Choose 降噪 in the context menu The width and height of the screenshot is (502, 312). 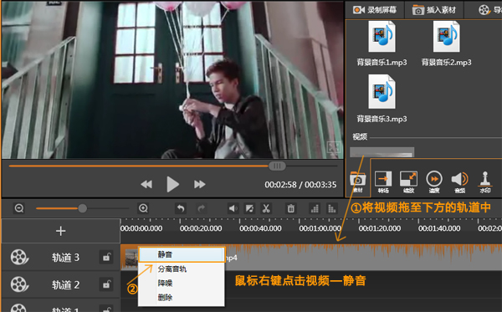[182, 284]
